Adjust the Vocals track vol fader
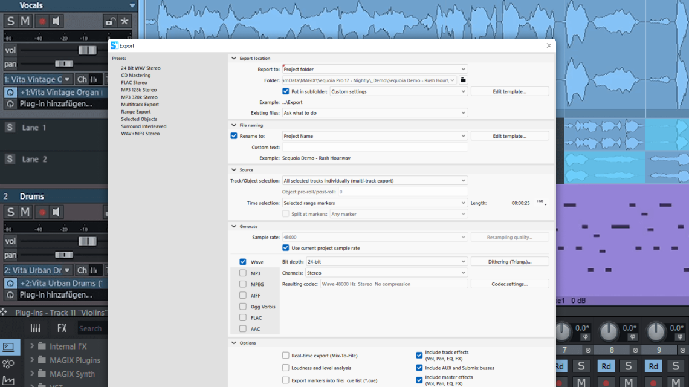This screenshot has width=689, height=387. point(88,50)
